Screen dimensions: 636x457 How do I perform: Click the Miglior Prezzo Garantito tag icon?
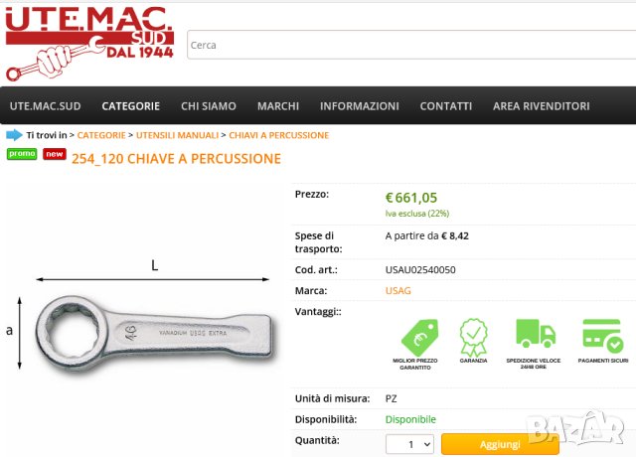click(419, 338)
